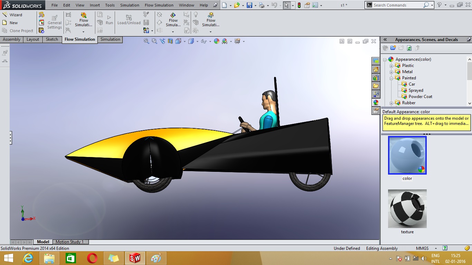Click the Load/Unload results button
Image resolution: width=472 pixels, height=265 pixels.
[129, 20]
